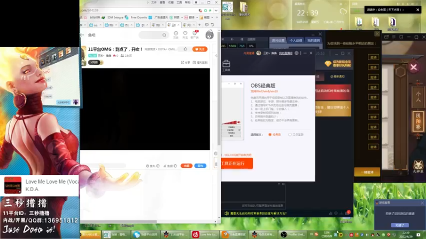Click the green lightning speed-mode icon in address bar
This screenshot has height=239, width=426.
[x=210, y=10]
